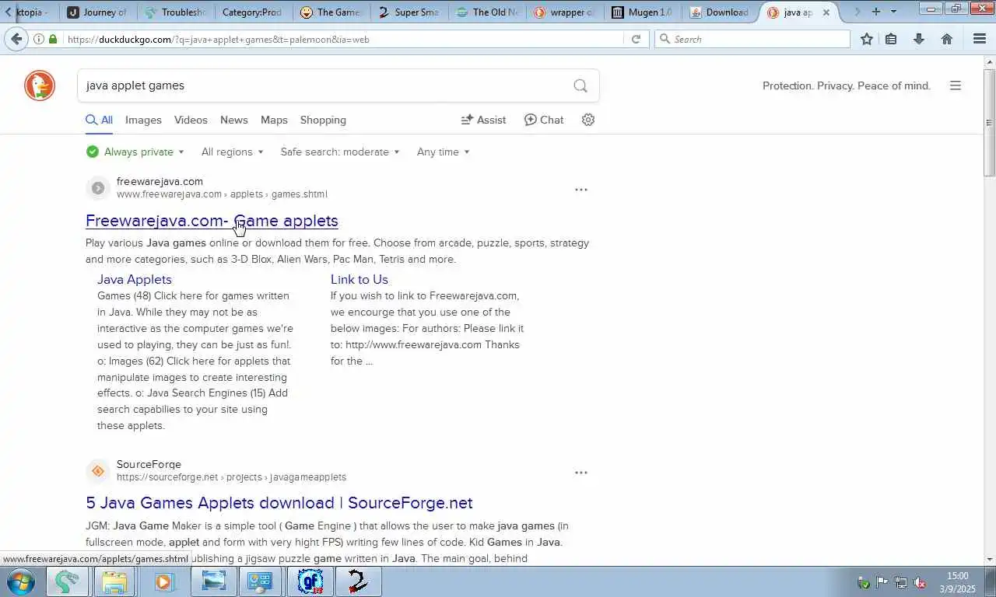Screen dimensions: 996x597
Task: Click the browser URL address bar
Action: (342, 39)
